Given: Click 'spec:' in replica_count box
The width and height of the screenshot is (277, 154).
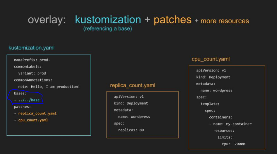Looking at the screenshot, I should [x=119, y=123].
